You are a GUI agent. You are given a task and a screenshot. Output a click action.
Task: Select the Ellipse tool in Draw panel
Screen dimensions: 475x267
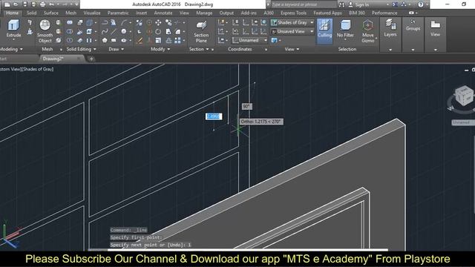pyautogui.click(x=124, y=40)
